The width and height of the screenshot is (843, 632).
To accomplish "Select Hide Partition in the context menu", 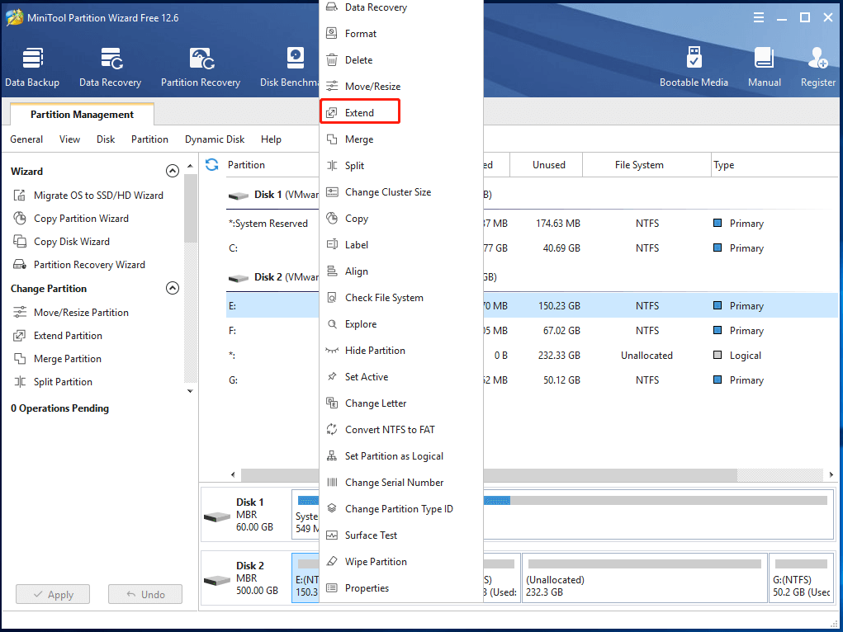I will [401, 351].
